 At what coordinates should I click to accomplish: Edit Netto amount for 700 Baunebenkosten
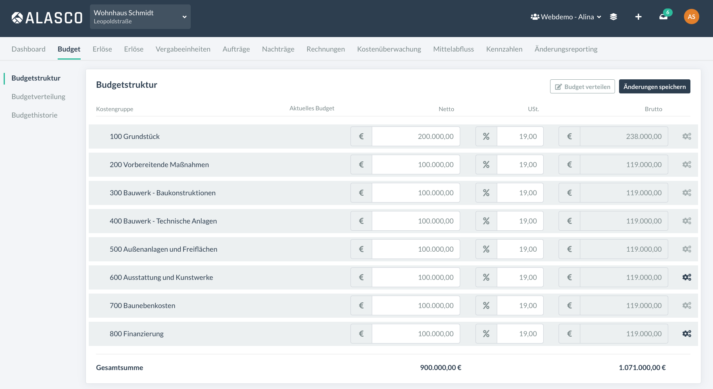point(416,306)
